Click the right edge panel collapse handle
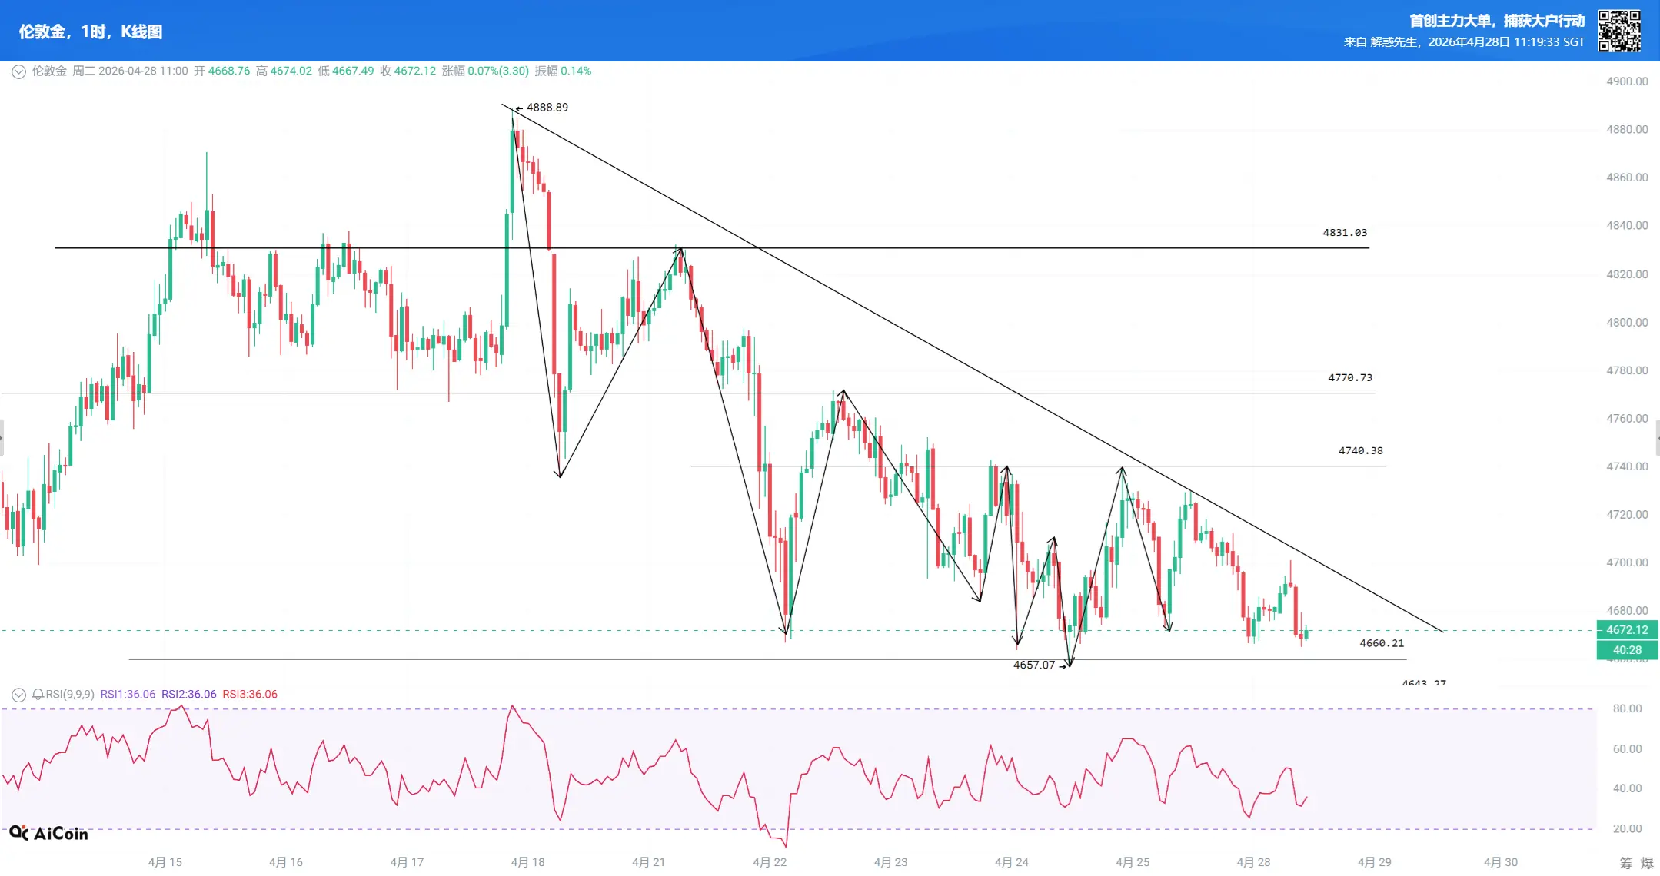Screen dimensions: 1660x876 [1657, 438]
